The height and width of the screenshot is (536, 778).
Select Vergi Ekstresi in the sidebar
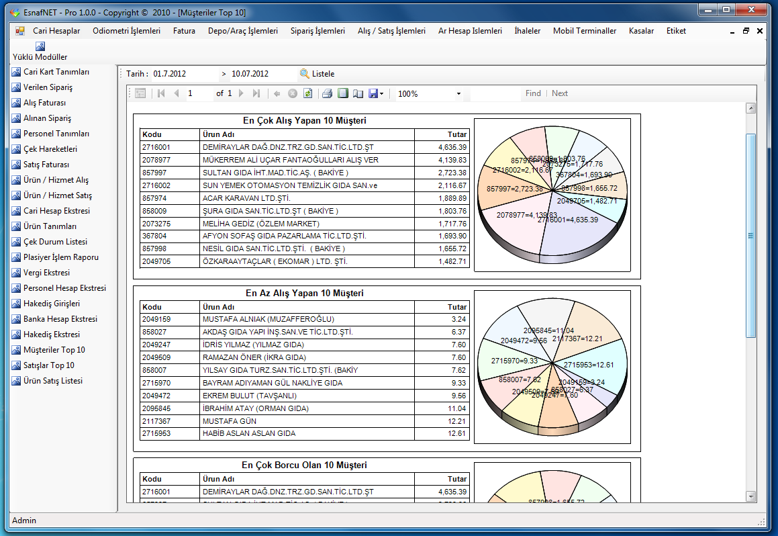tap(41, 273)
